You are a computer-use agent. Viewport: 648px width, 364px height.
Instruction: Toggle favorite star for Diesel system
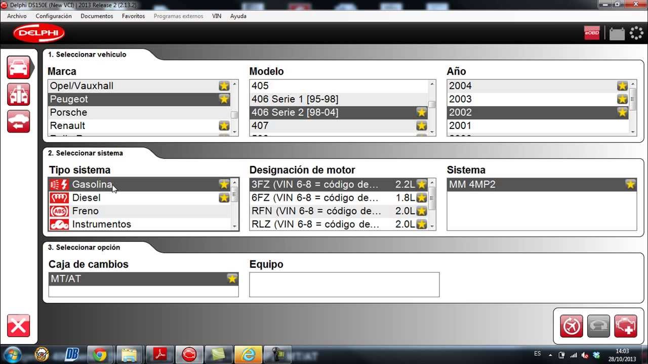pos(224,198)
